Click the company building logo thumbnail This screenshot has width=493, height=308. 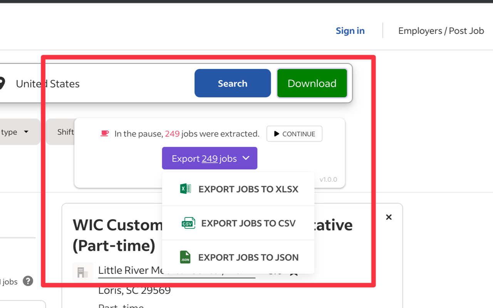83,272
